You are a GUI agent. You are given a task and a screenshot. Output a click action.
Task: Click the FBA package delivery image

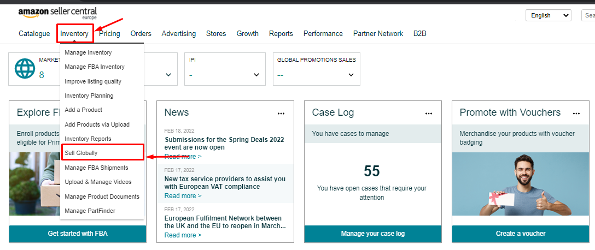click(34, 184)
